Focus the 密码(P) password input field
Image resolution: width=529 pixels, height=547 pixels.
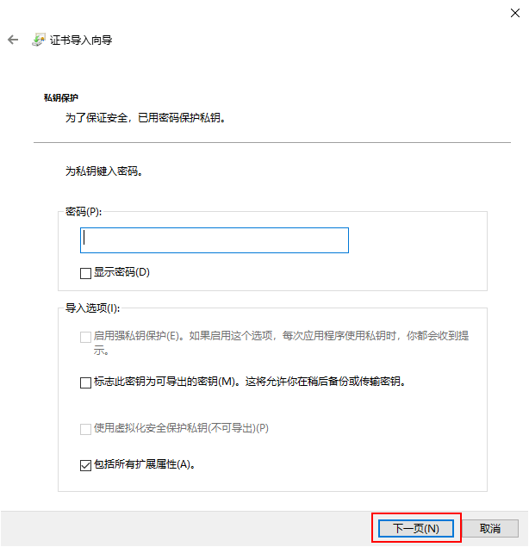pos(215,240)
